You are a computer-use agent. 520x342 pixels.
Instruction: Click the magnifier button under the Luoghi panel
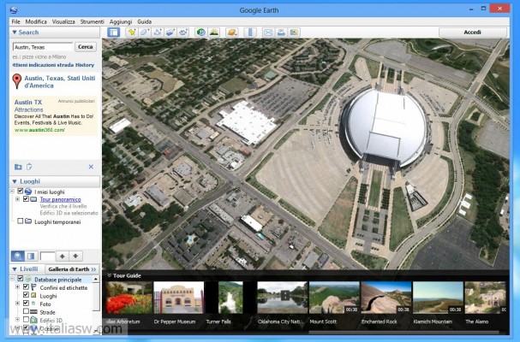click(18, 256)
